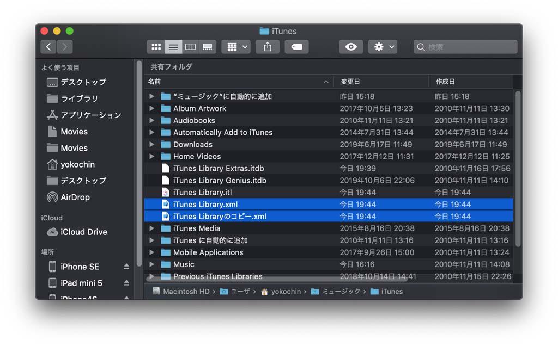The image size is (558, 346).
Task: Select the iTunes Library Extras.itdb file
Action: 329,169
